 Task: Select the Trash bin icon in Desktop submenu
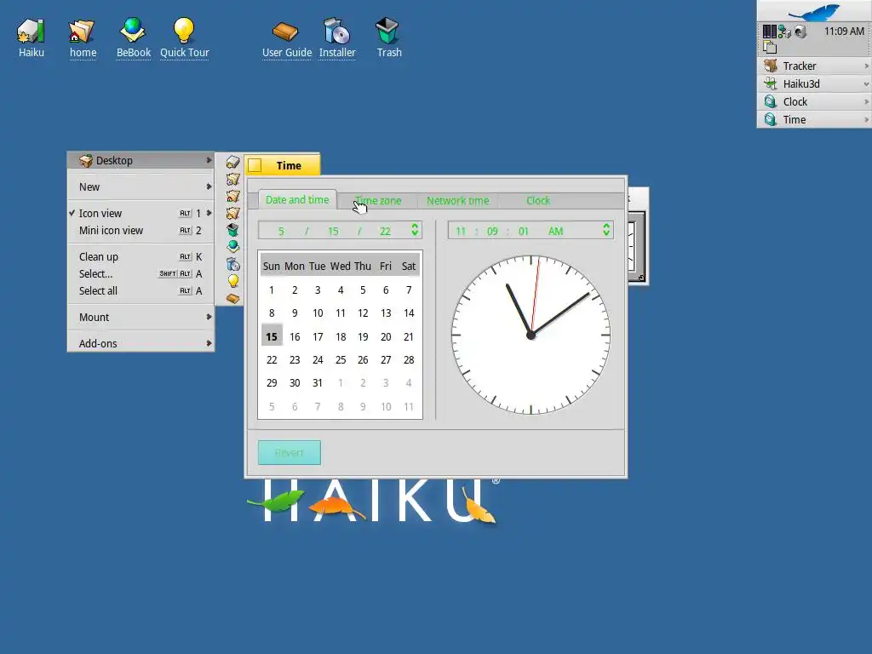tap(233, 230)
